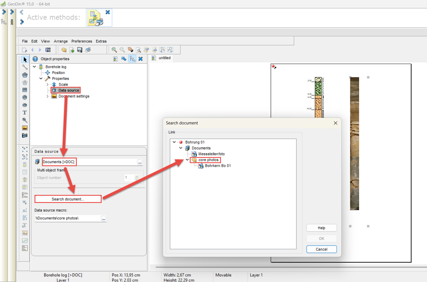Close the Object properties panel with X
Screen dimensions: 427x282
pos(141,59)
